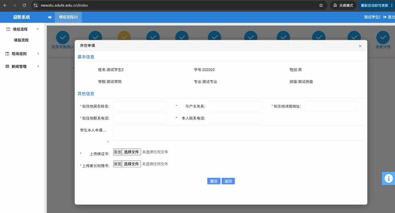Expand 新闻管理 sidebar menu
This screenshot has width=395, height=213.
tap(22, 66)
